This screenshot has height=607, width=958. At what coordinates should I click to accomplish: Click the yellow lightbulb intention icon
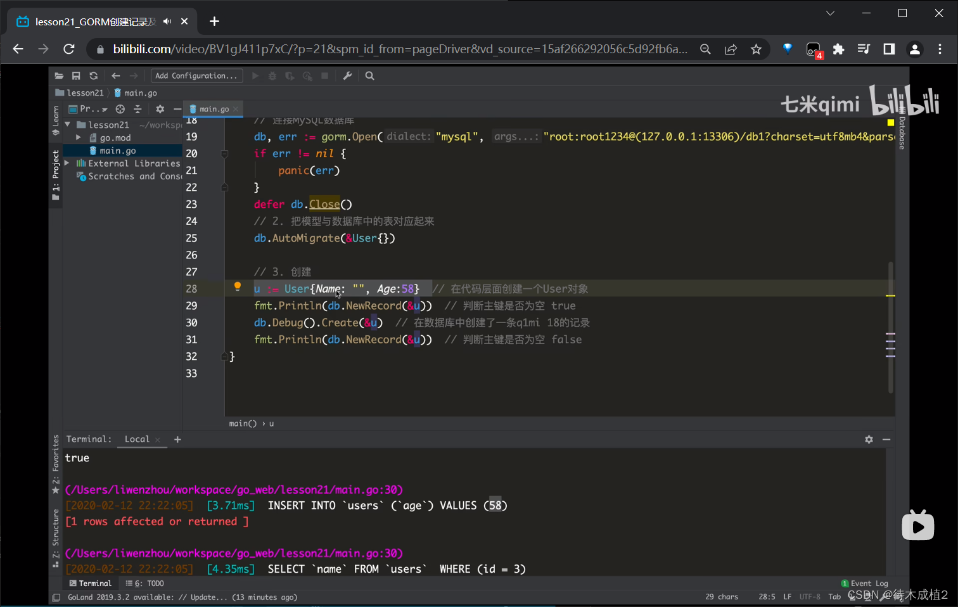(x=238, y=286)
